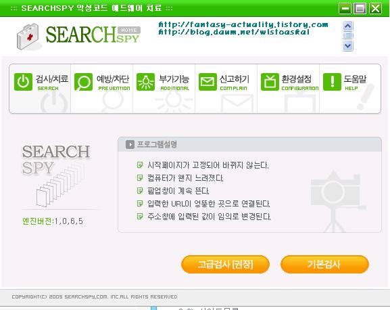
Task: Open the 환경설정 CONFIGURATION tab
Action: click(288, 89)
